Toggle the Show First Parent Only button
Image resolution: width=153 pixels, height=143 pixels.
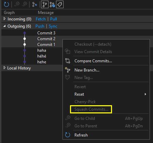pos(45,4)
